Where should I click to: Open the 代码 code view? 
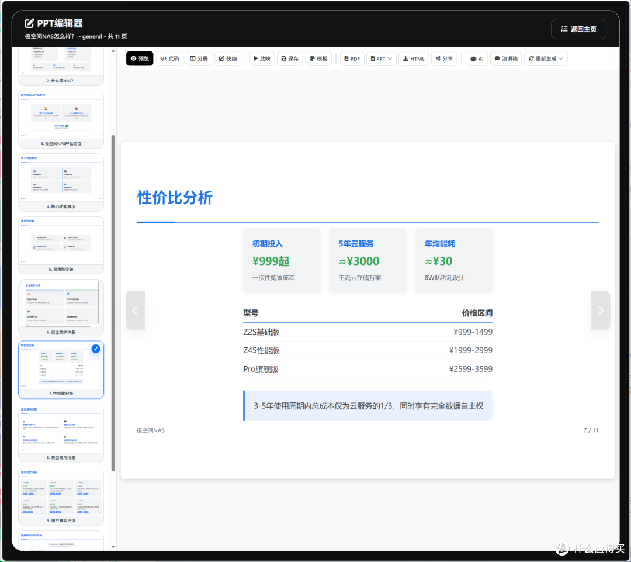click(169, 58)
